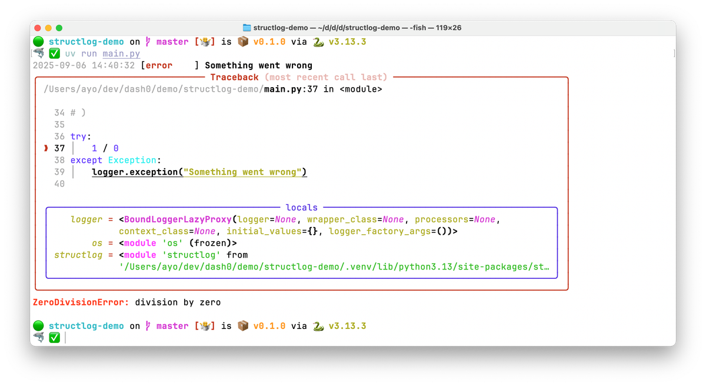Click the shark emoji beside 'uv run main.py'

coord(39,54)
